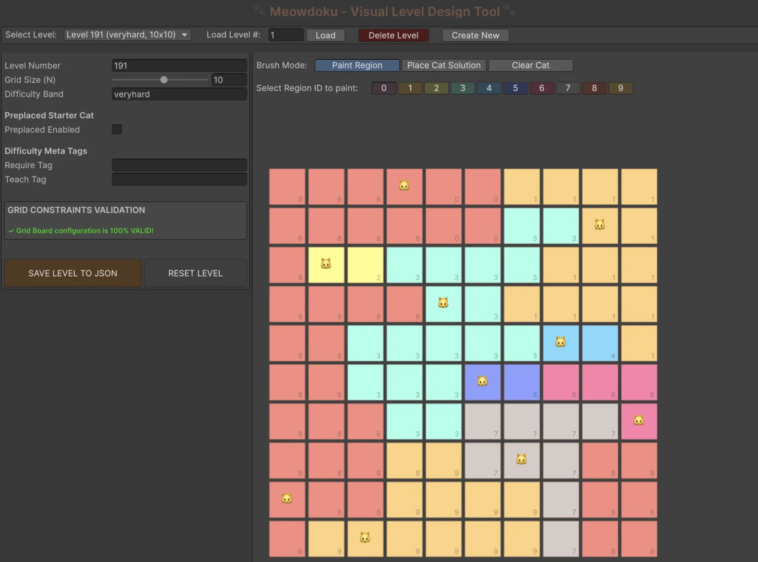
Task: Click the Require Tag input field
Action: 179,165
